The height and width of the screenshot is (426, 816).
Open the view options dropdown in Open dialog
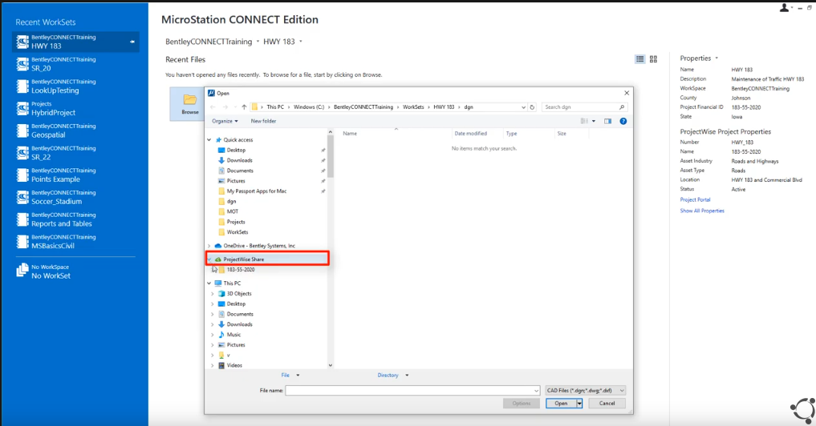click(x=593, y=121)
